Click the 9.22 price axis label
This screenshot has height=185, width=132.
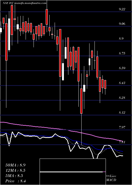click(122, 9)
